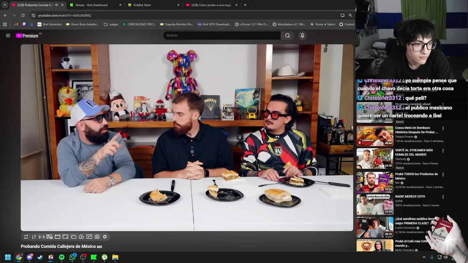
Task: Open more options for VISITÉ AL STREAMER
Action: pos(443,150)
